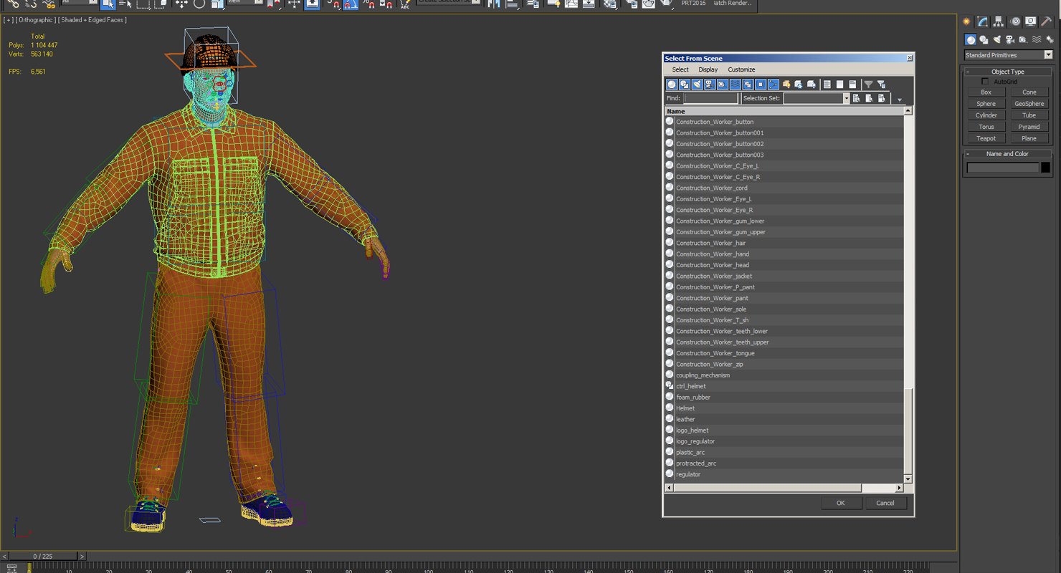
Task: Click the Orthographic viewport label menu
Action: pyautogui.click(x=35, y=20)
